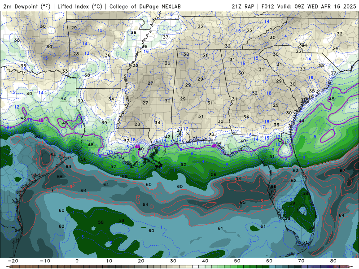The height and width of the screenshot is (269, 359).
Task: Click the '48' dewpoint value in Louisiana
Action: (91, 144)
